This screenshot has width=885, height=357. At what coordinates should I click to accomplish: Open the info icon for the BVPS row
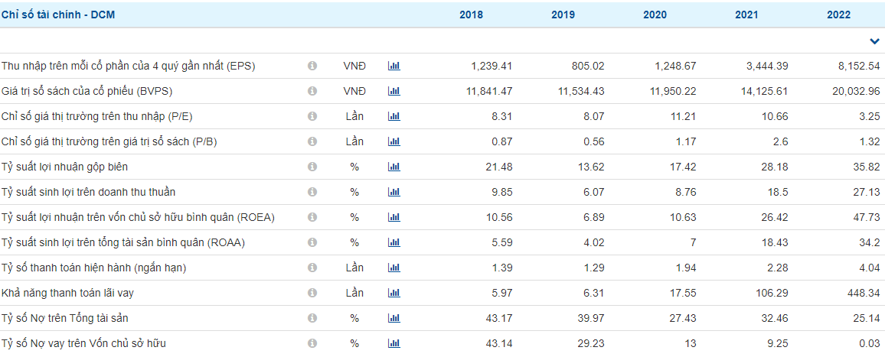pyautogui.click(x=312, y=91)
